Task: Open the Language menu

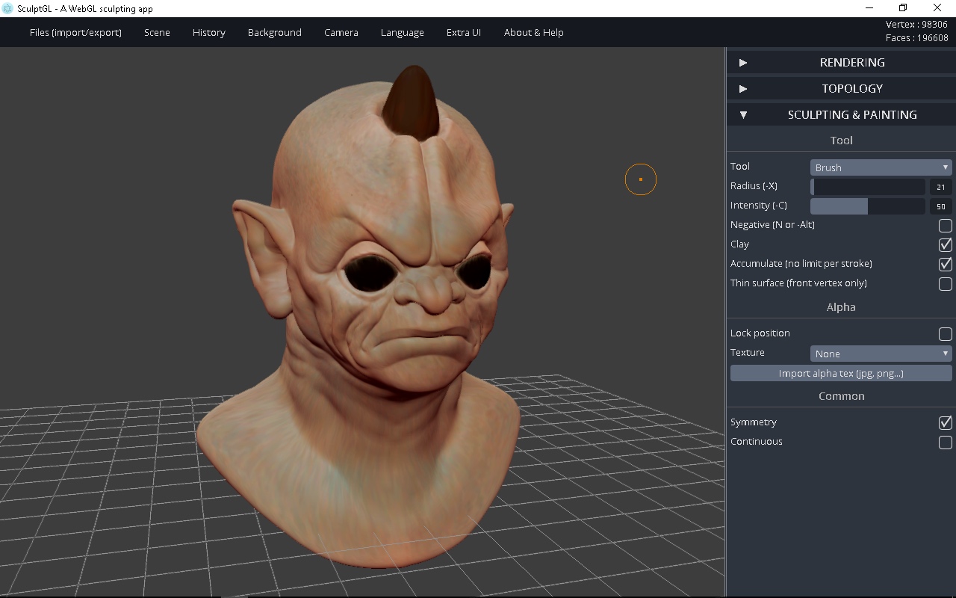Action: tap(403, 32)
